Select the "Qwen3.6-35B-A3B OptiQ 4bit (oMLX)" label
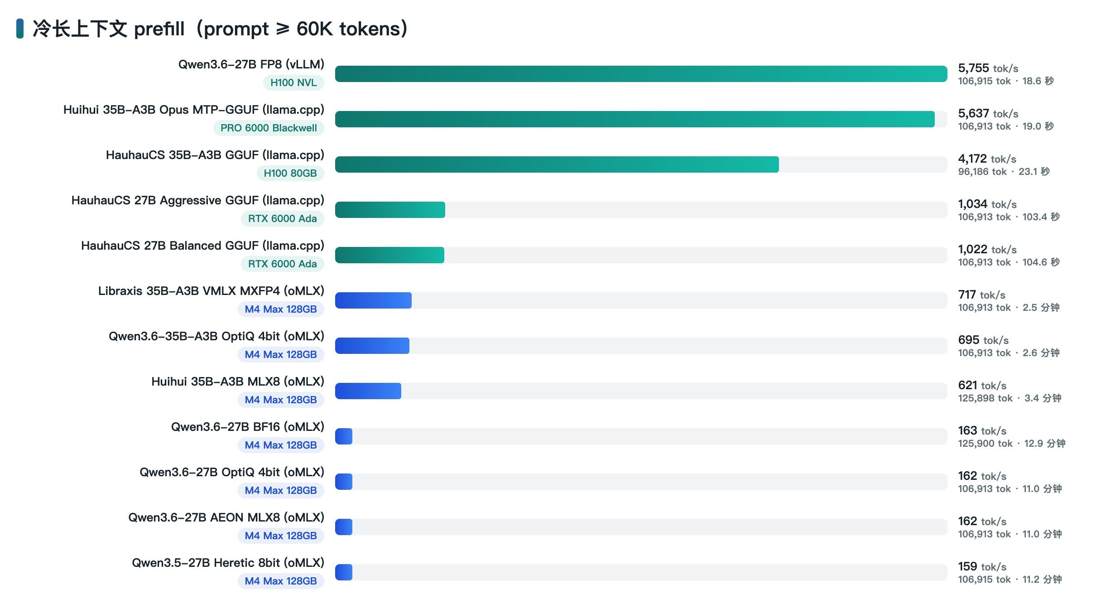This screenshot has height=599, width=1096. pos(216,336)
